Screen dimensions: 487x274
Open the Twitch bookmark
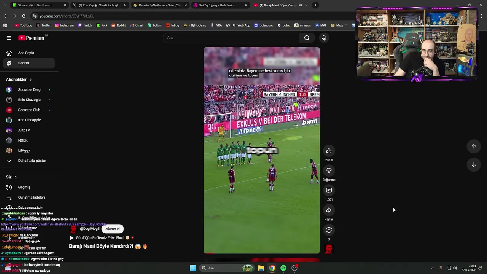[x=85, y=25]
